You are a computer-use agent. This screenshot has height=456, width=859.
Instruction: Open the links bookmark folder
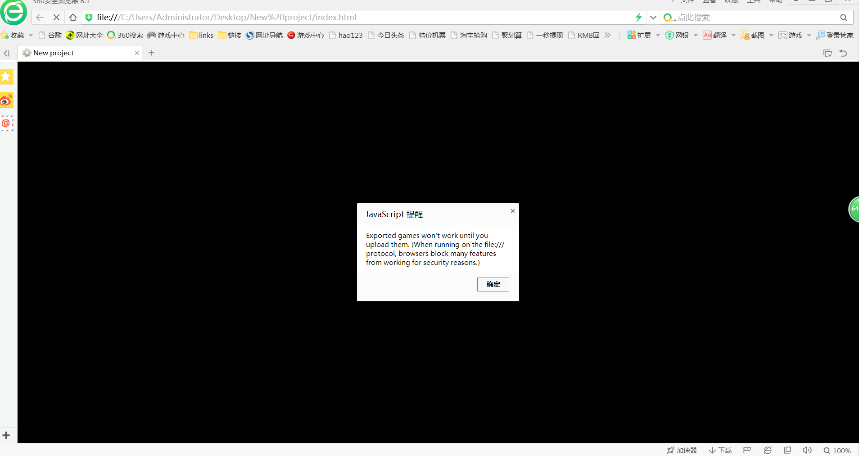(201, 35)
